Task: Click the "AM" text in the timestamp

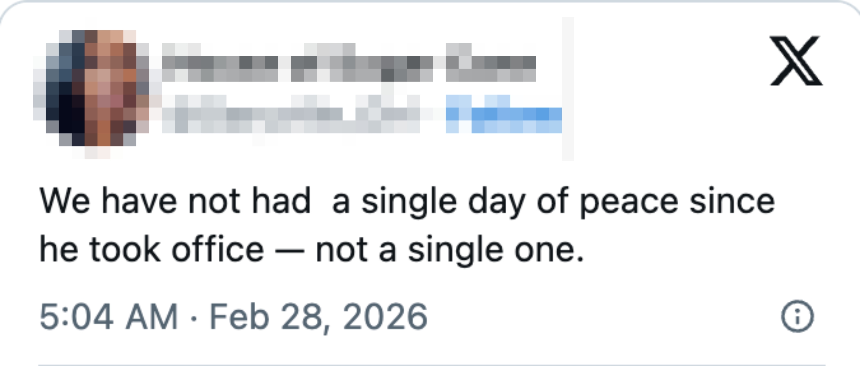Action: coord(151,316)
